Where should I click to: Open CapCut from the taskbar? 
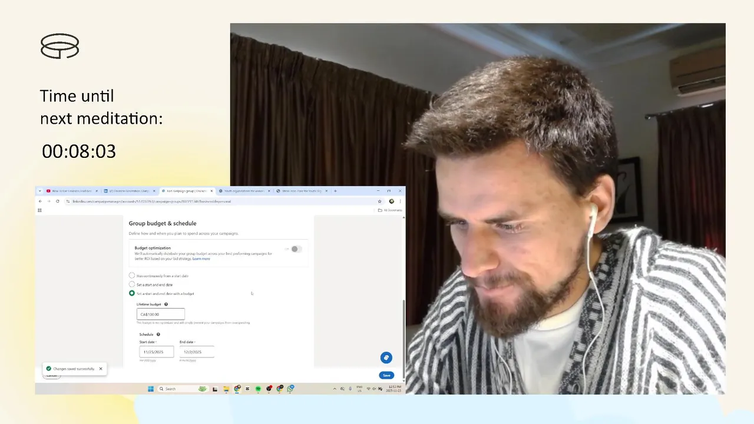(248, 389)
